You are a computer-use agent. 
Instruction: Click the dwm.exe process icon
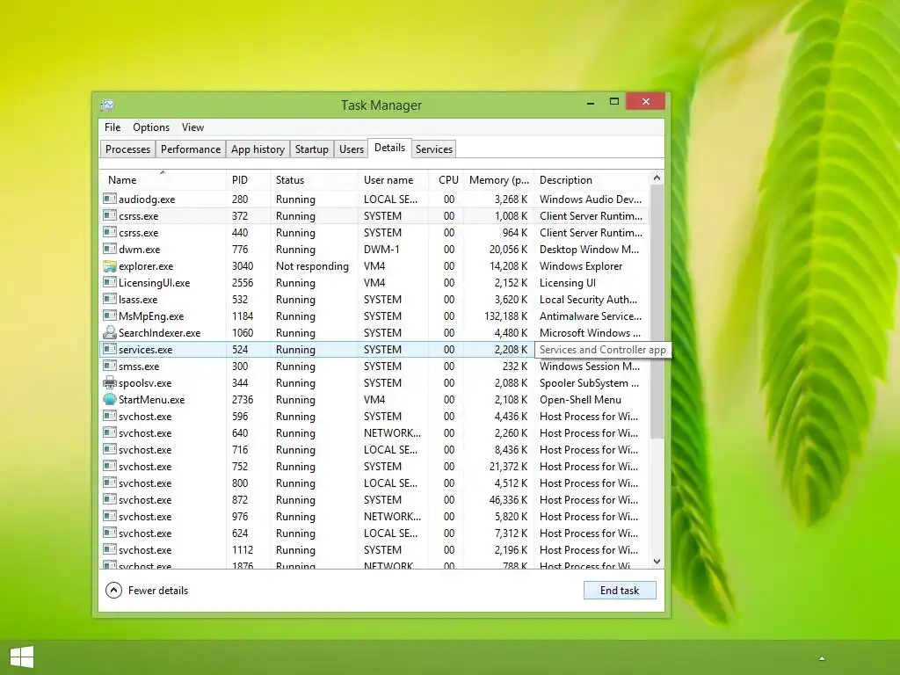coord(110,249)
